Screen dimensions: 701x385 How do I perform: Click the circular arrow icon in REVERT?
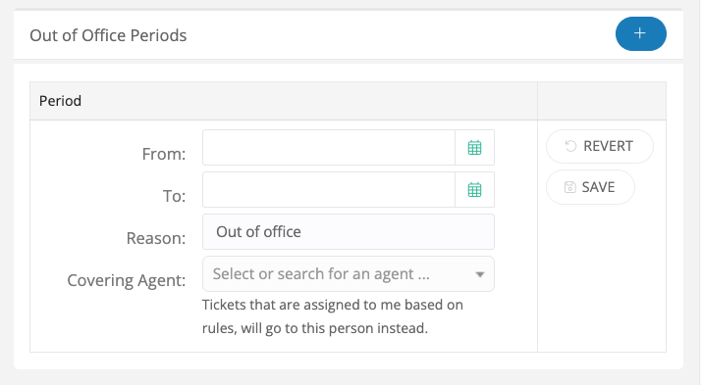click(570, 146)
